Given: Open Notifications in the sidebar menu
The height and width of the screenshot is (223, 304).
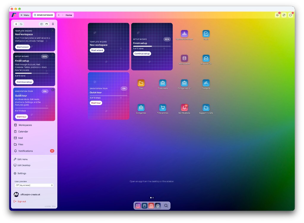Looking at the screenshot, I should [34, 151].
